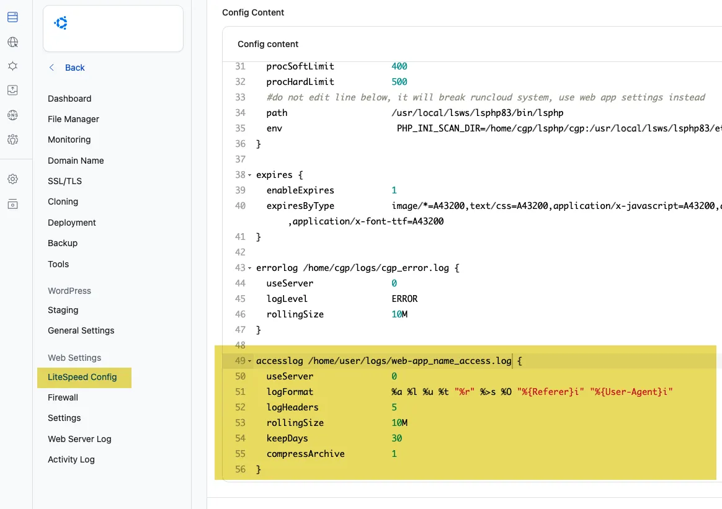Click the logLevel ERROR value in the editor

click(x=404, y=299)
